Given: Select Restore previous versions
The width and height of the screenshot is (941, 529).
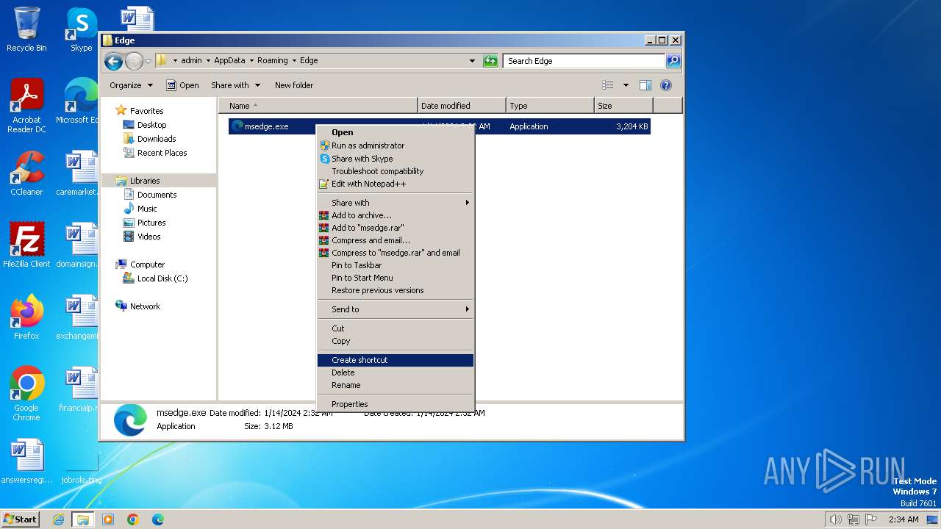Looking at the screenshot, I should point(396,290).
